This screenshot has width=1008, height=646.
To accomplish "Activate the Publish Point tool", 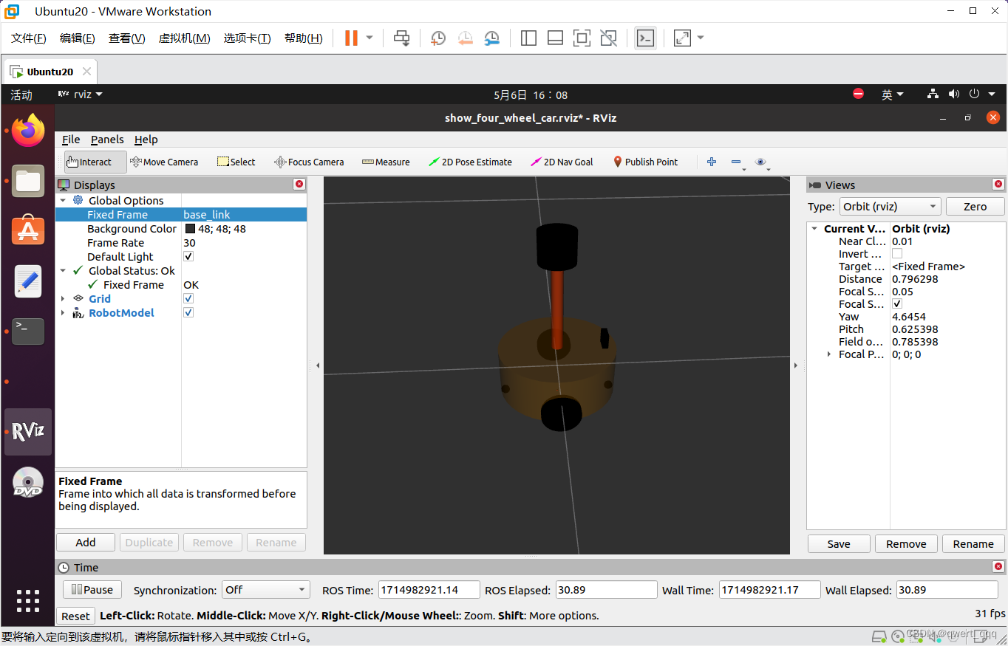I will 646,162.
